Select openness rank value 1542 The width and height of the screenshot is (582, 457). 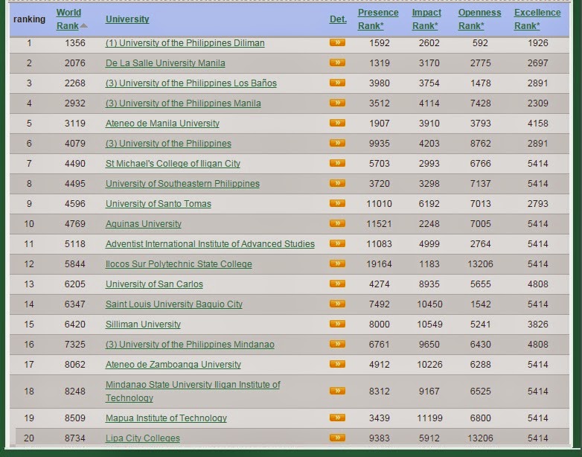tap(481, 304)
